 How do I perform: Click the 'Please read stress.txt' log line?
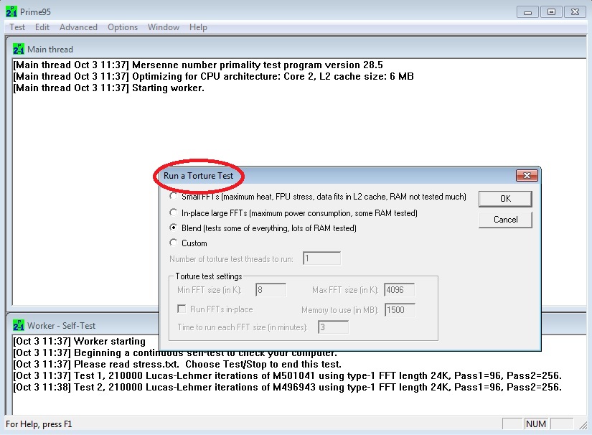click(x=177, y=365)
